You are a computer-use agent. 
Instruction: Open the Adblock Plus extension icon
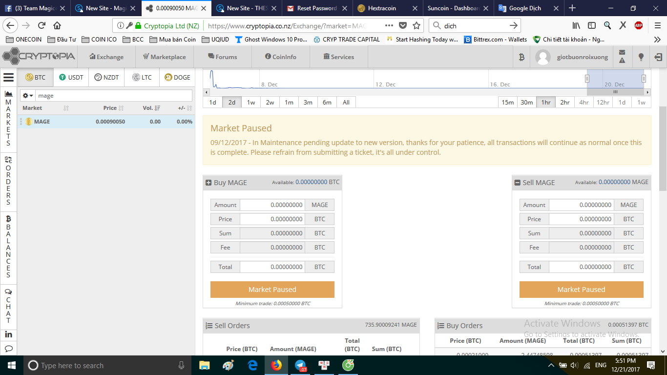[639, 25]
